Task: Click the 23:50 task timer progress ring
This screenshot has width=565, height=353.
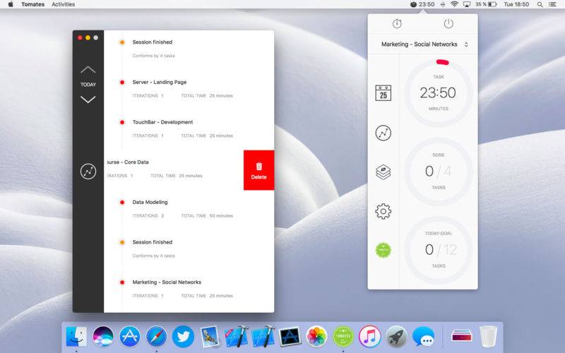Action: pyautogui.click(x=439, y=93)
